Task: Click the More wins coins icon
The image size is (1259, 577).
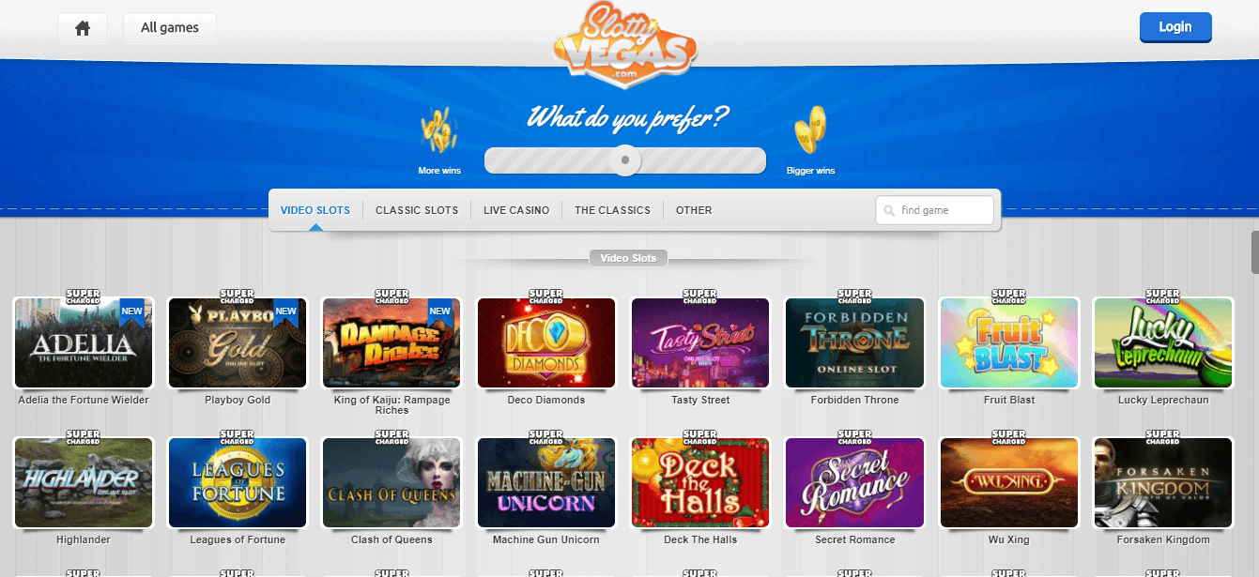Action: click(438, 129)
